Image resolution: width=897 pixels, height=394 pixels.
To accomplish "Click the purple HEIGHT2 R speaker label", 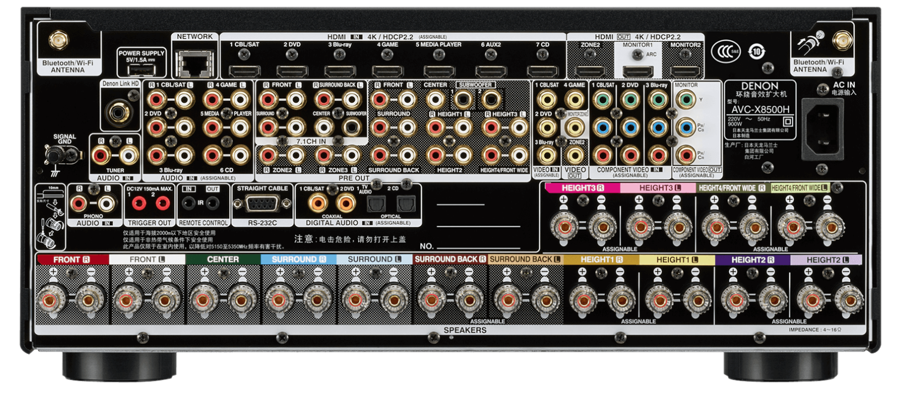I will click(x=753, y=259).
